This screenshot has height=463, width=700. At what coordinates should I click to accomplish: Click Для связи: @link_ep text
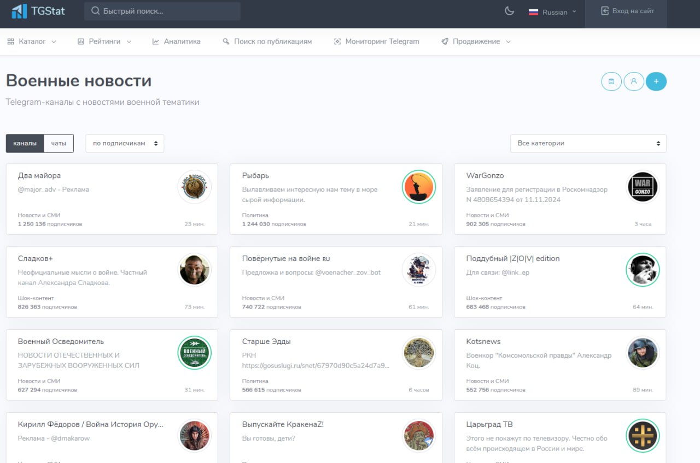click(x=498, y=273)
